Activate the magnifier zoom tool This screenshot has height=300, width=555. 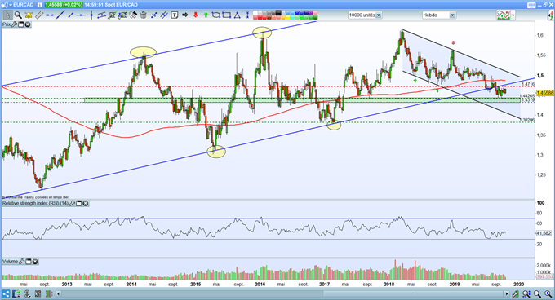(x=18, y=15)
